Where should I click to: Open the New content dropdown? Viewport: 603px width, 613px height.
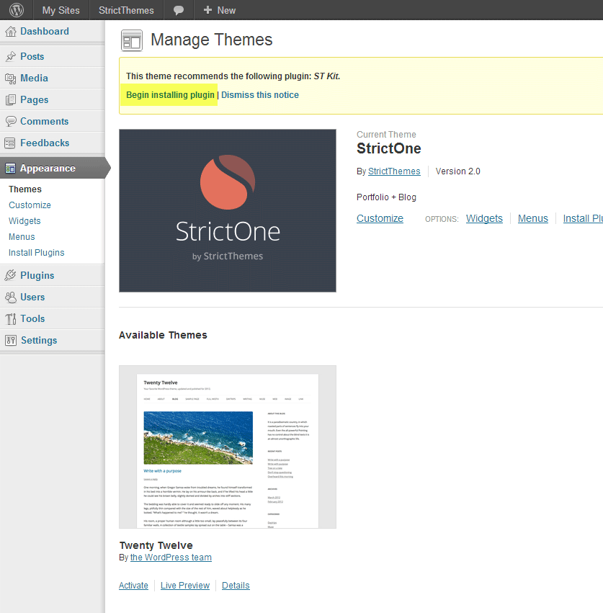coord(219,10)
